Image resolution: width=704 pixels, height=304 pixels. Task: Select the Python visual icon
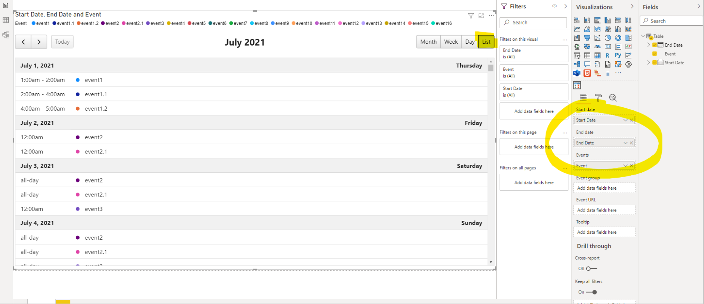[618, 55]
